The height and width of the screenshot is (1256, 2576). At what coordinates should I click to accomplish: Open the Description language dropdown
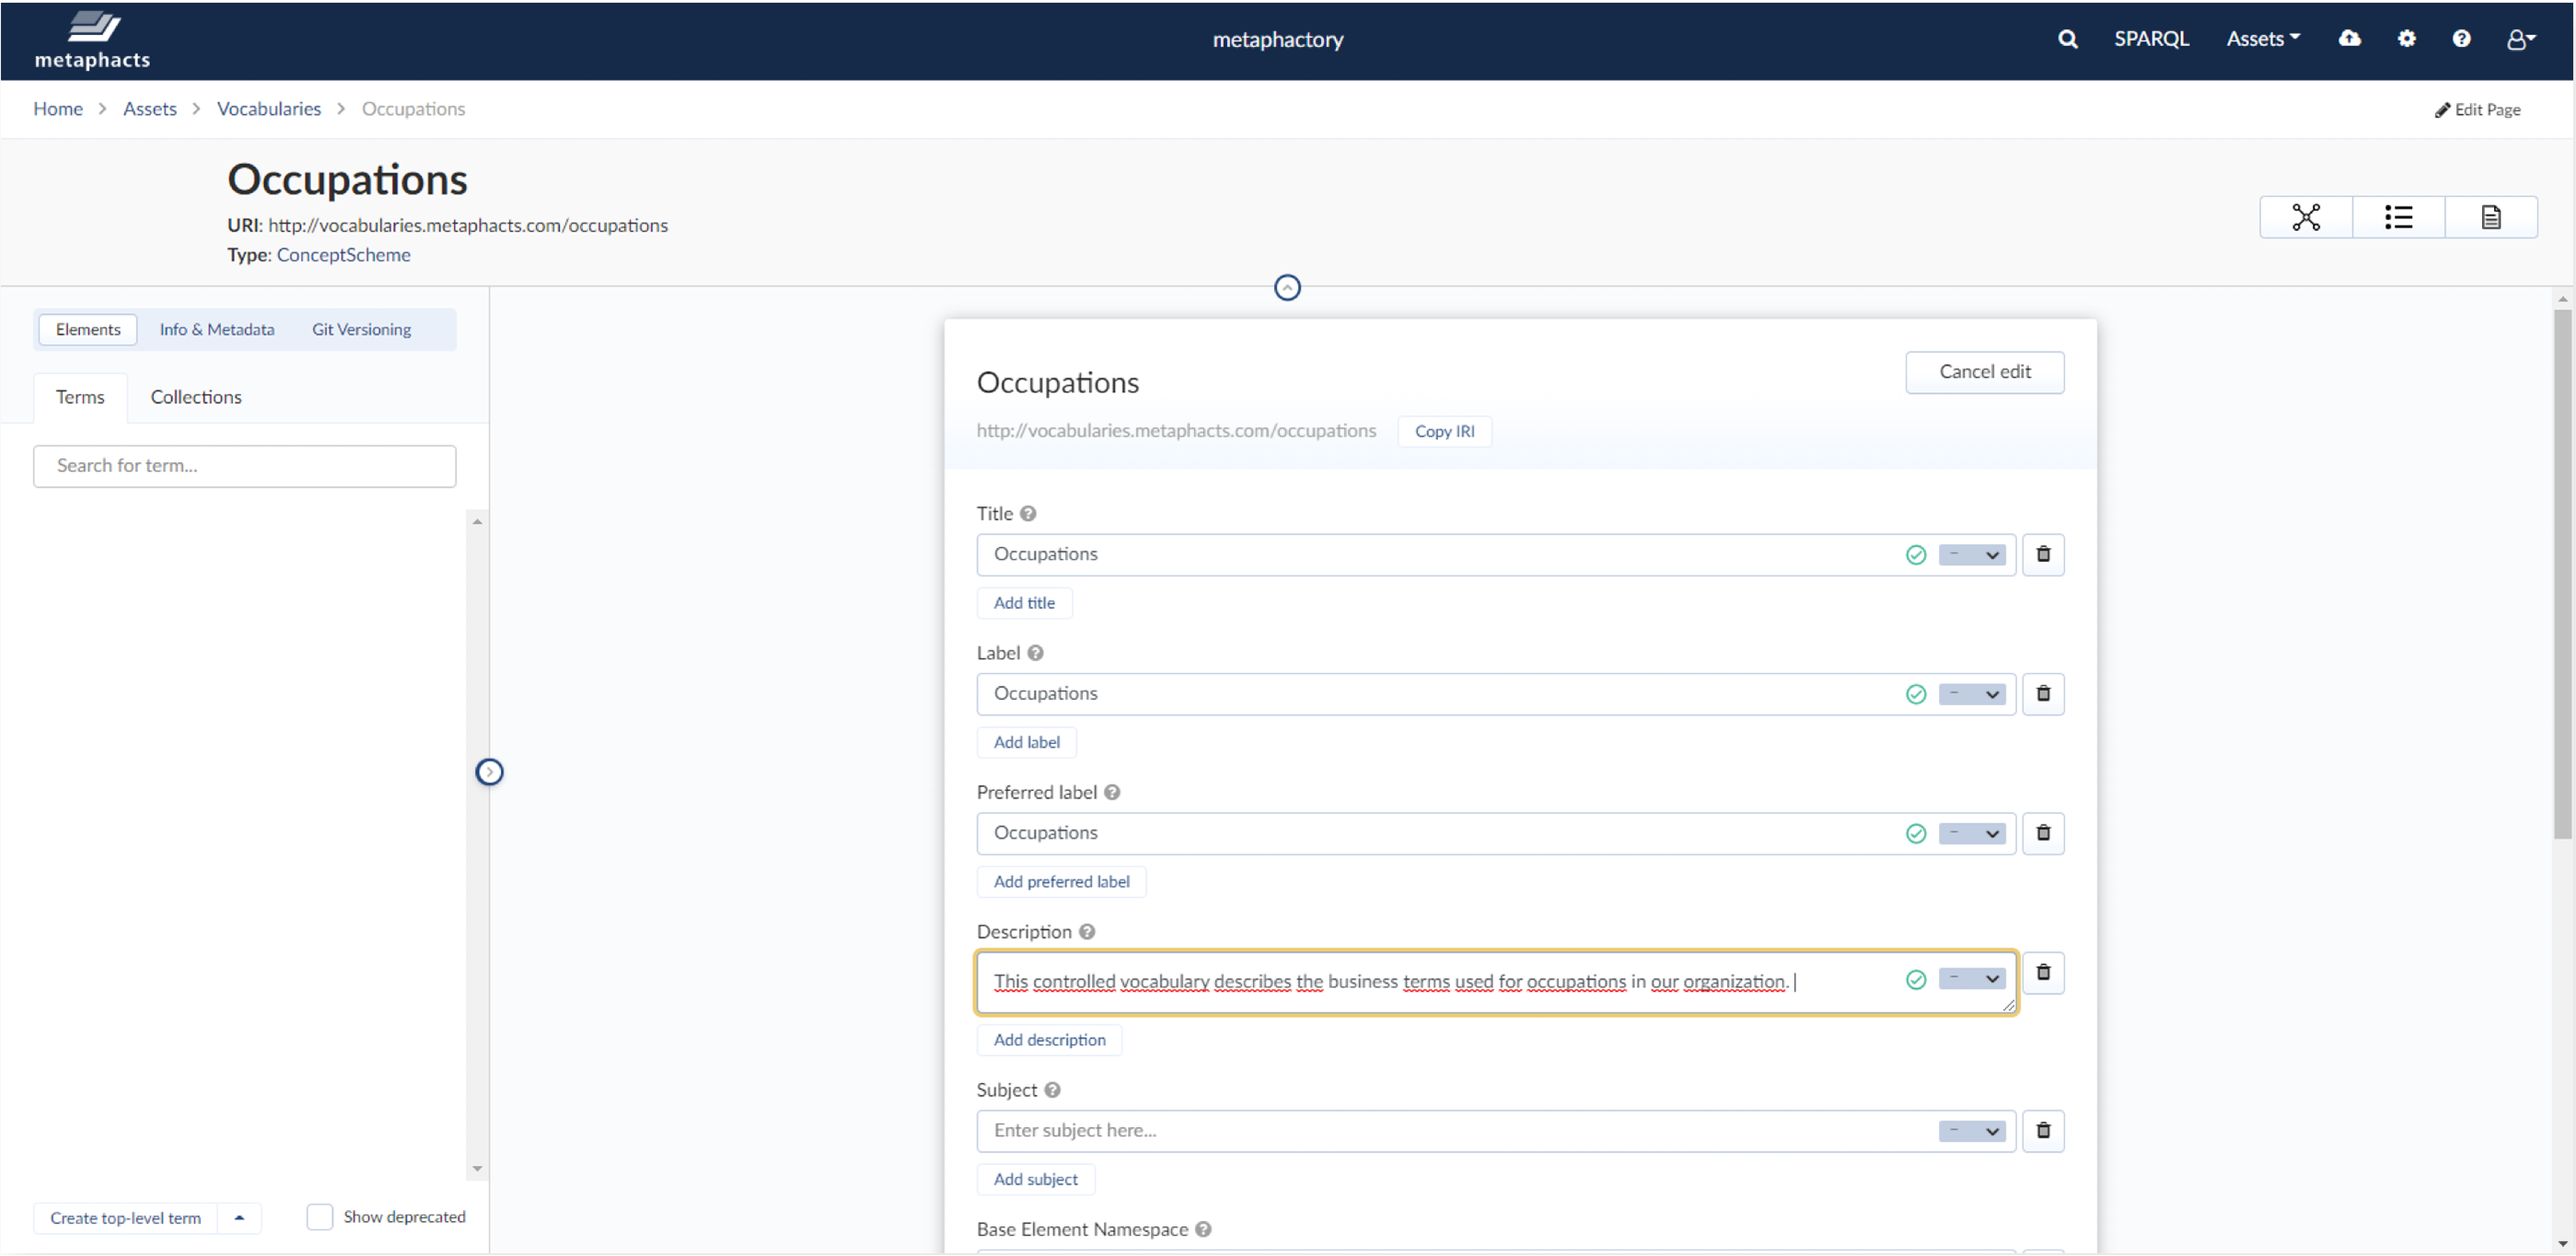click(1971, 979)
